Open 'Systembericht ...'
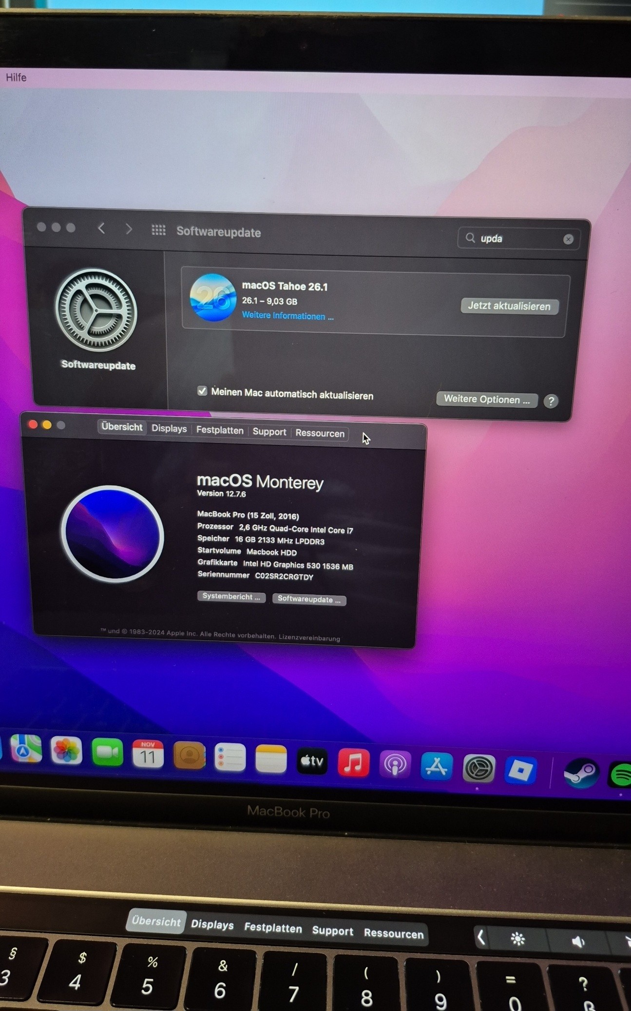Image resolution: width=631 pixels, height=1011 pixels. tap(231, 597)
